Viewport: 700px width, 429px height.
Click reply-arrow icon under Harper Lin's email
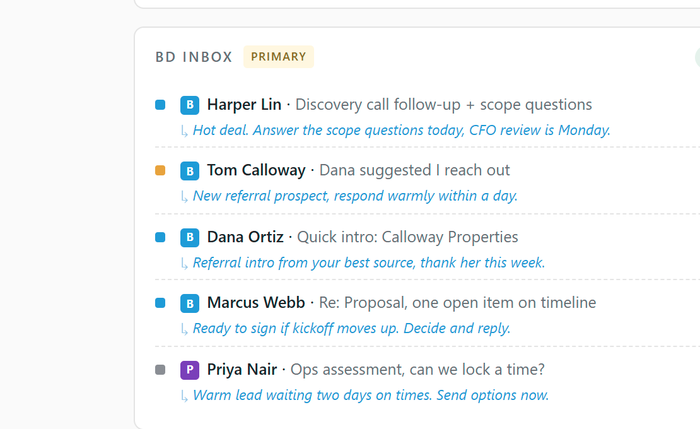(x=184, y=131)
